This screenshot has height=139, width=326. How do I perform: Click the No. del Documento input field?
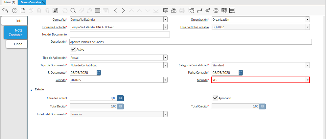[120, 35]
